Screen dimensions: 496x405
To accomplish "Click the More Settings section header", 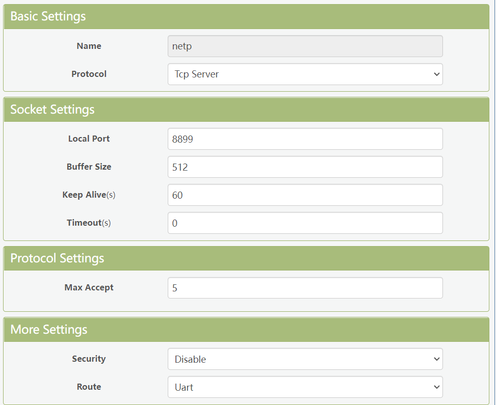I will (49, 330).
